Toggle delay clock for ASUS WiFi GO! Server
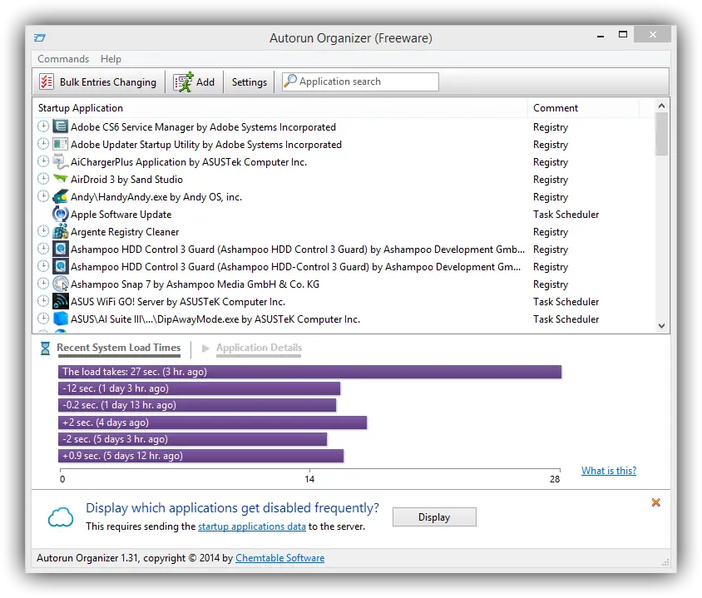Screen dimensions: 702x598 43,301
